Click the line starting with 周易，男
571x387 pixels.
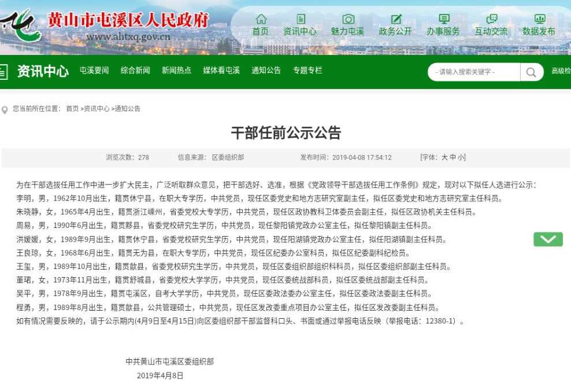(224, 226)
